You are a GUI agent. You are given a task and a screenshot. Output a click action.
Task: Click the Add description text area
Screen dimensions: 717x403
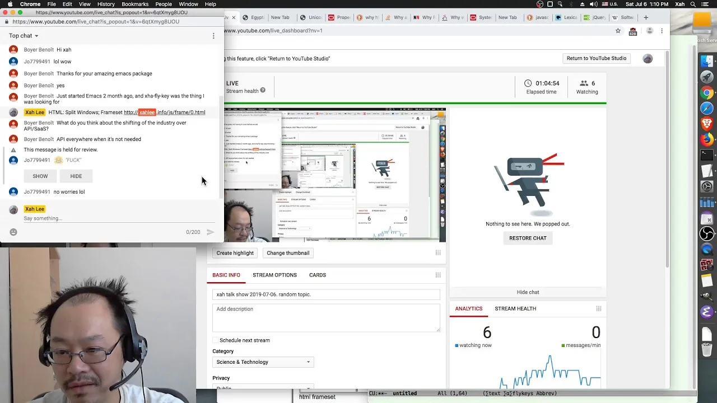coord(326,318)
